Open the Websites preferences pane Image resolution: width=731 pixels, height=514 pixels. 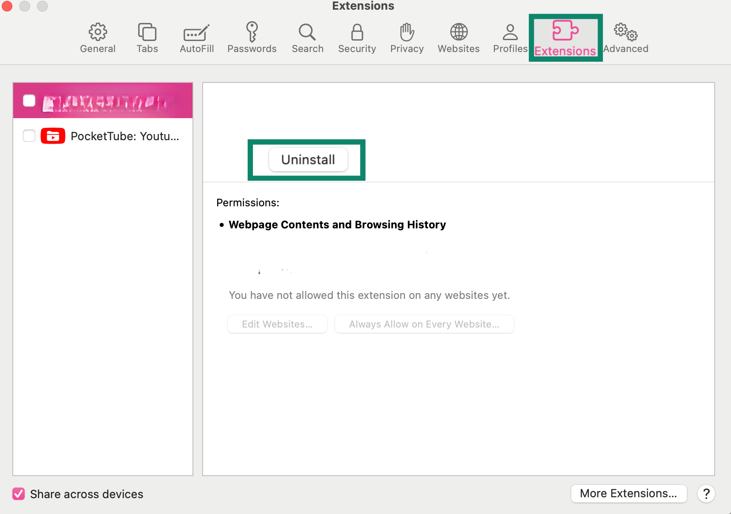tap(459, 37)
